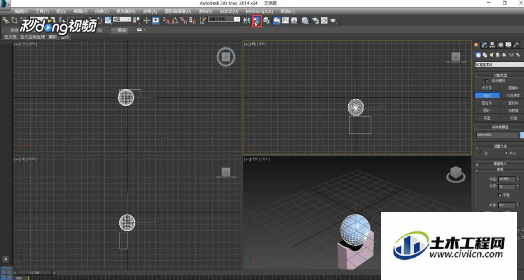
Task: Open Edit Named Selection Sets
Action: pyautogui.click(x=202, y=20)
